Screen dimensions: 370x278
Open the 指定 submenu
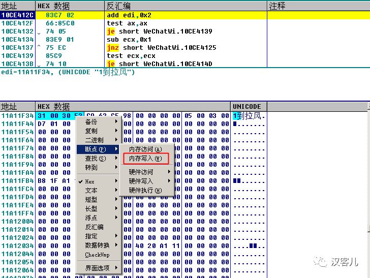click(x=99, y=236)
